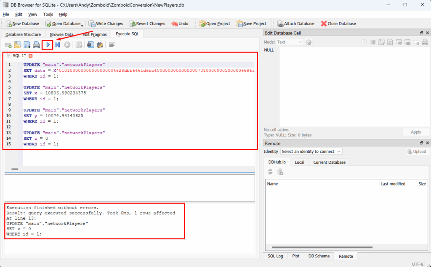Float the Remote panel
431x267 pixels.
421,144
